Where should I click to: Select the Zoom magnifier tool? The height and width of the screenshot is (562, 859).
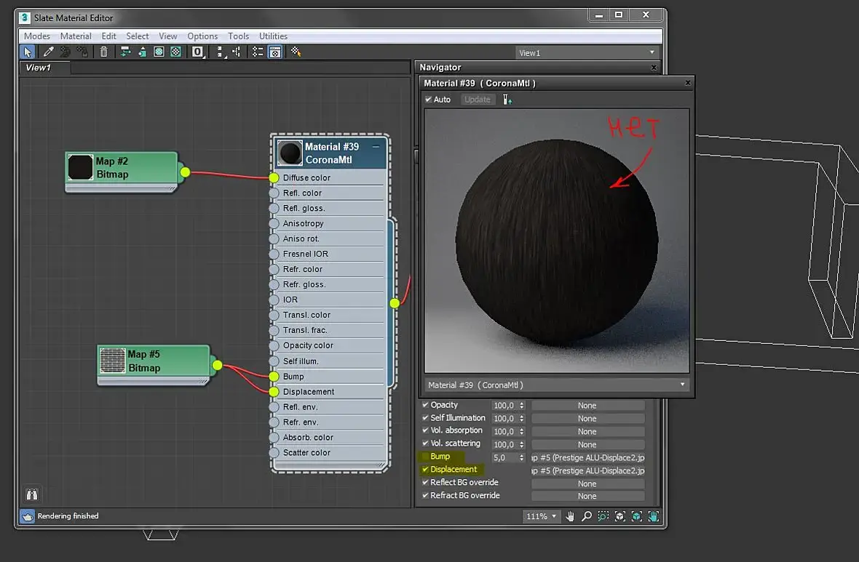tap(586, 516)
